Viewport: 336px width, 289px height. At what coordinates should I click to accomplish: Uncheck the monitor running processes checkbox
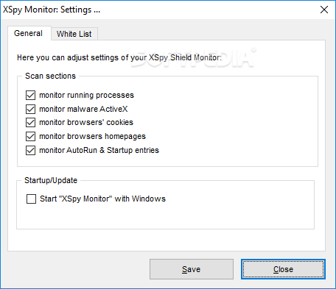click(30, 95)
